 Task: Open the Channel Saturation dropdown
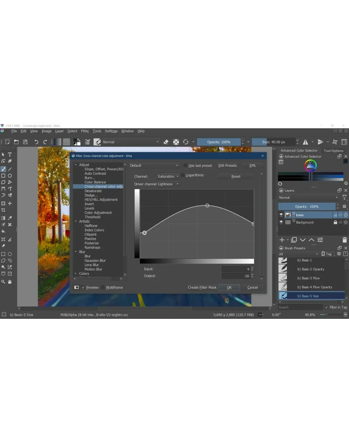point(168,176)
